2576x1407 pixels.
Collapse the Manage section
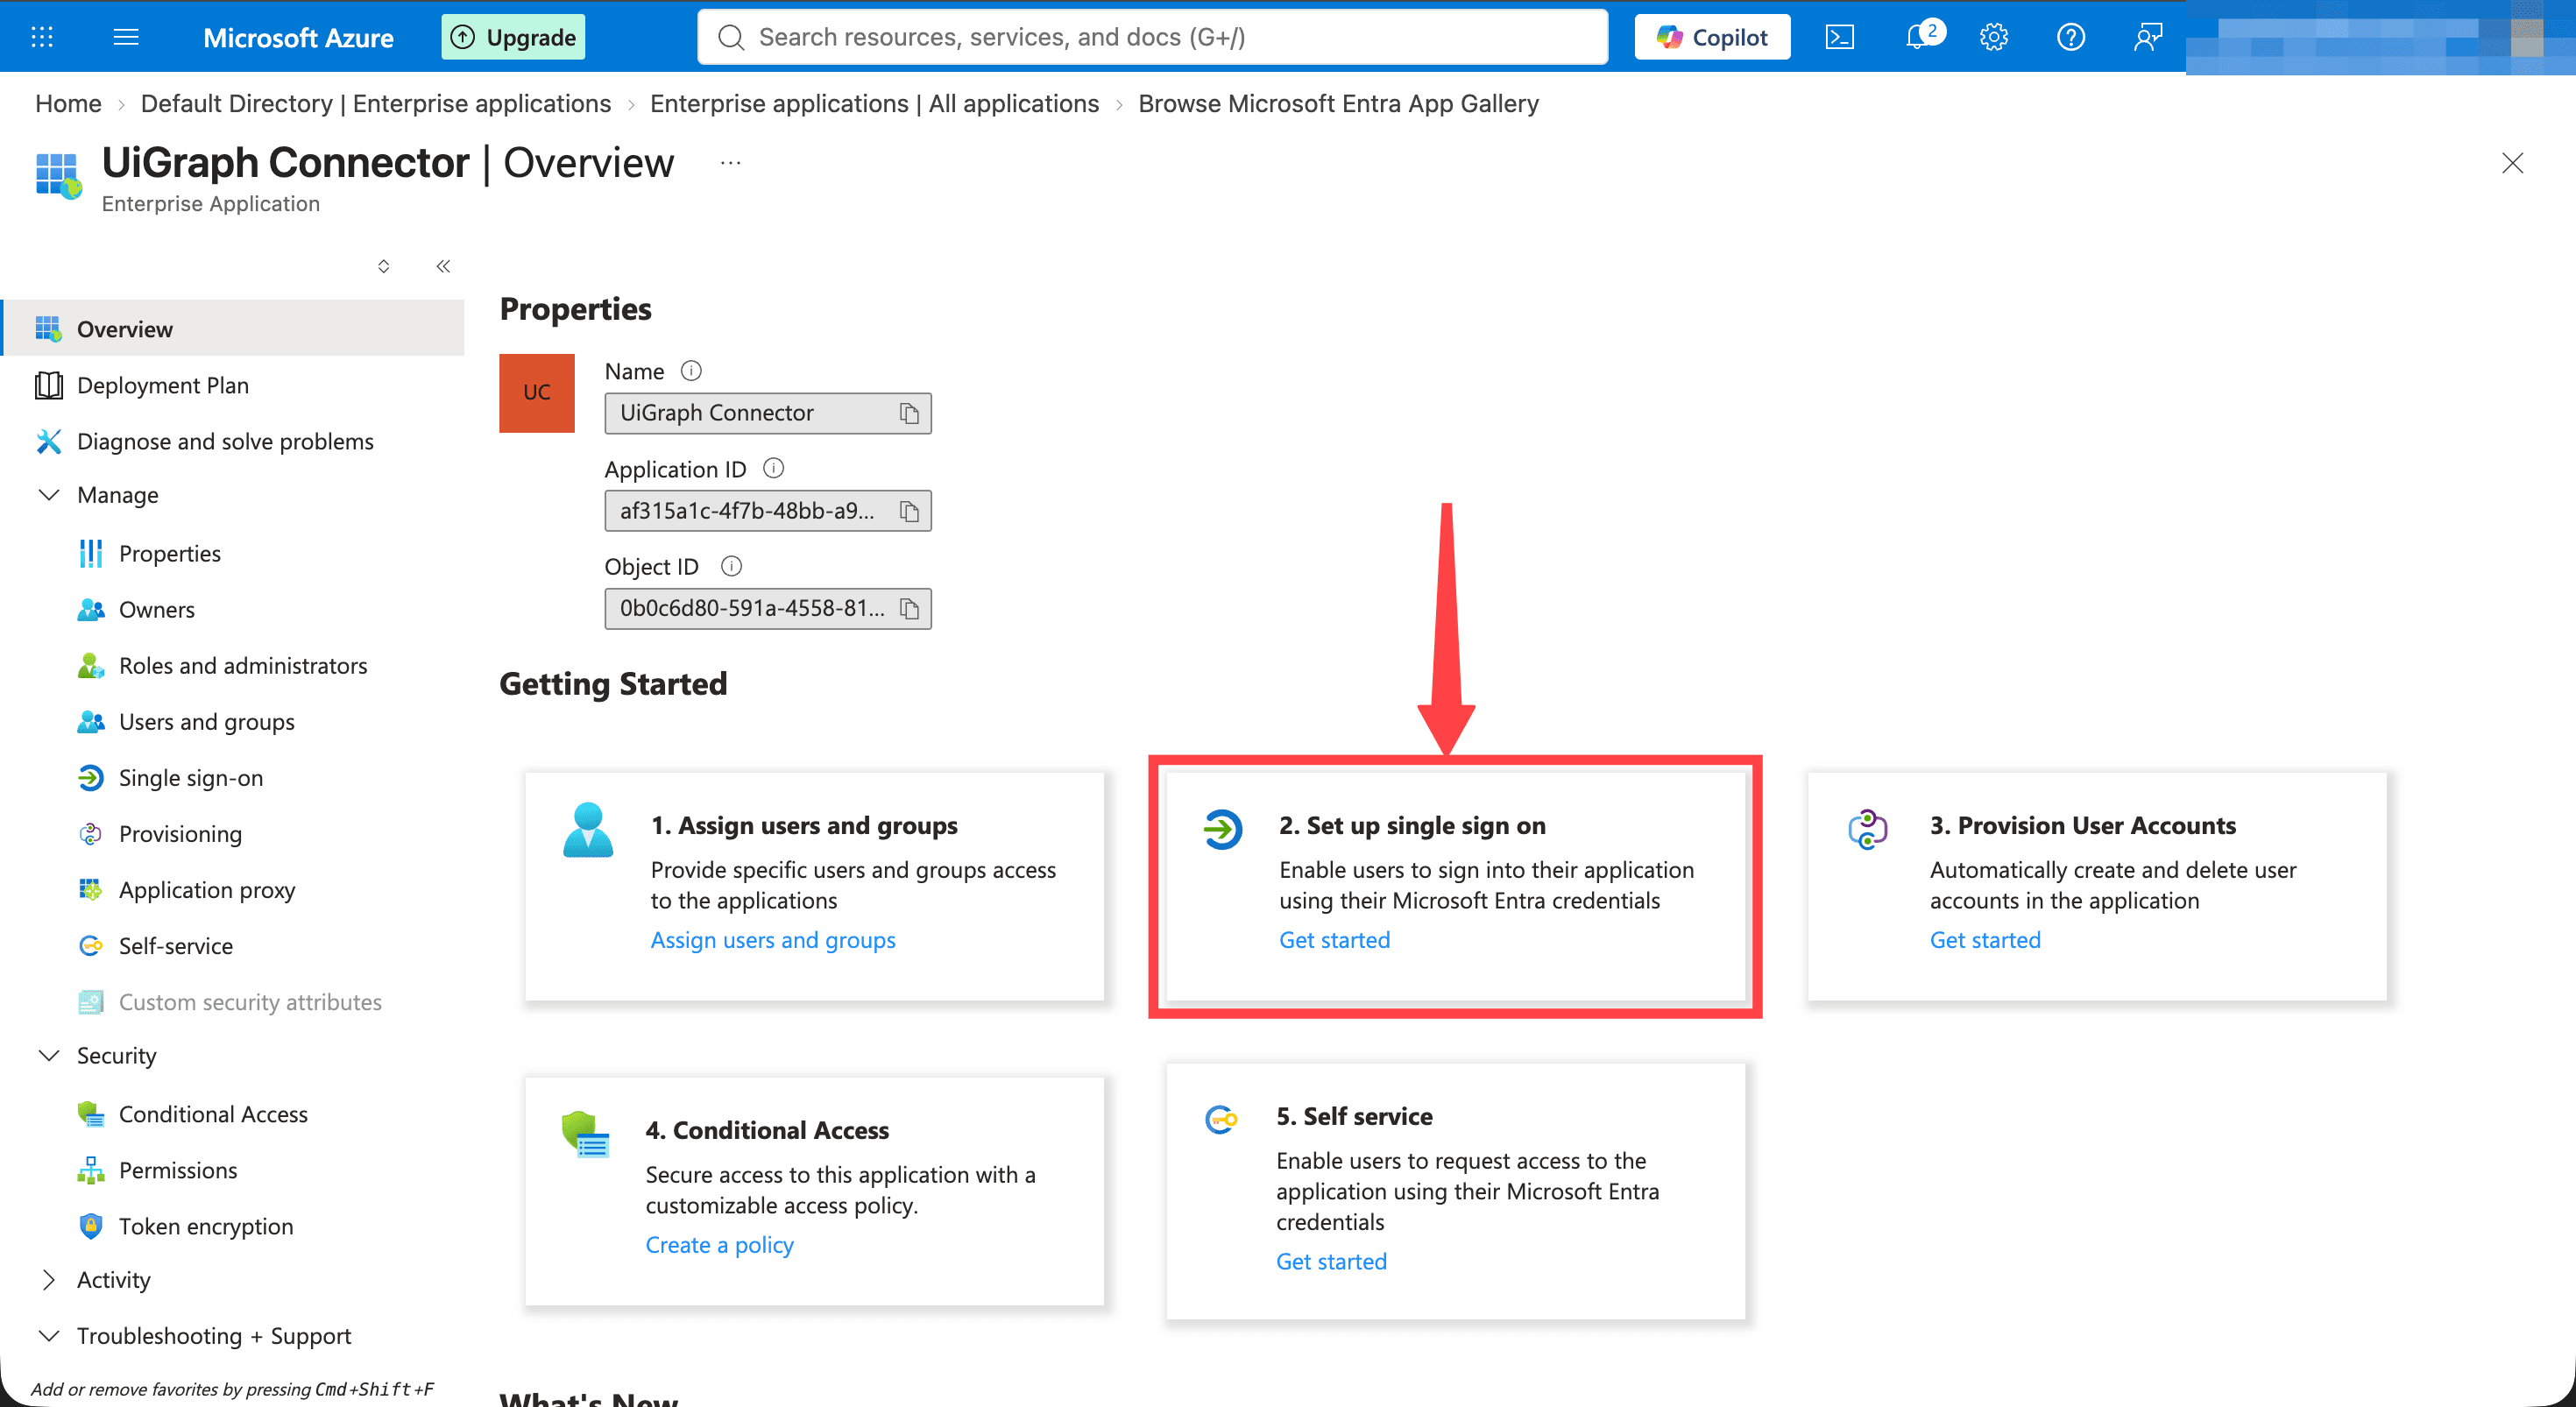point(49,495)
